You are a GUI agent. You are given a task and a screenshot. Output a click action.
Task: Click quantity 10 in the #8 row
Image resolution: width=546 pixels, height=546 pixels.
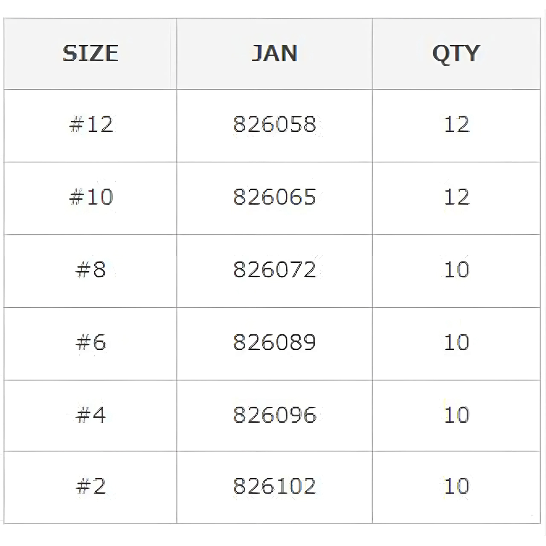456,270
